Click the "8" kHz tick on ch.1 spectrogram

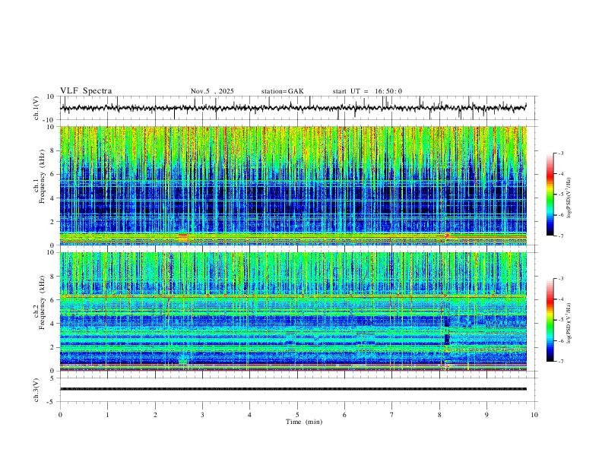52,150
